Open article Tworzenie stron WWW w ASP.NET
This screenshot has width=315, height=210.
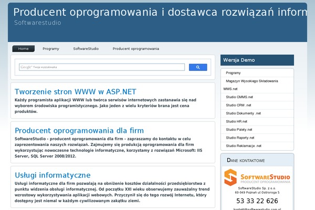coord(76,92)
